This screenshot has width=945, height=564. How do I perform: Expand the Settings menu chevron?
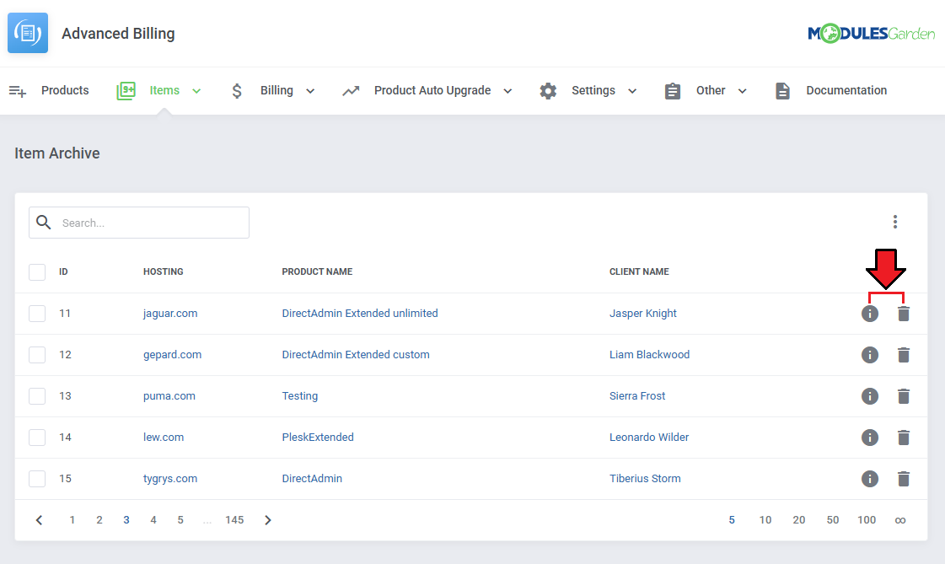[632, 91]
